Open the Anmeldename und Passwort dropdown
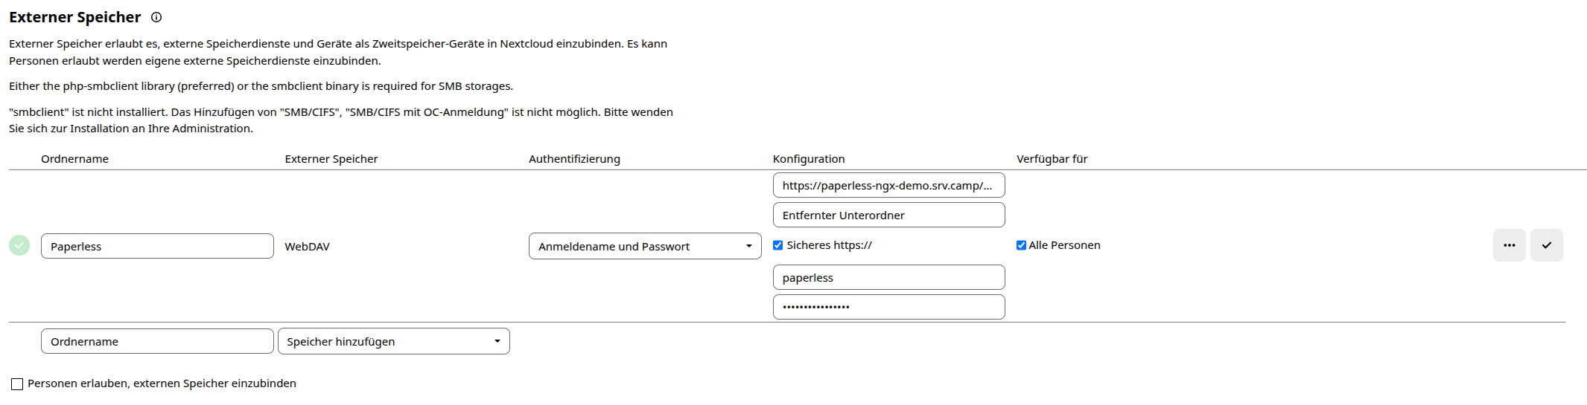 [644, 246]
